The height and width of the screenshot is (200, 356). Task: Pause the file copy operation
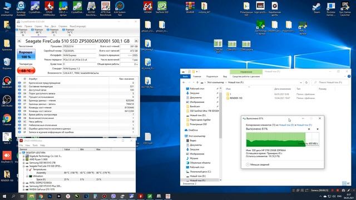(x=309, y=129)
